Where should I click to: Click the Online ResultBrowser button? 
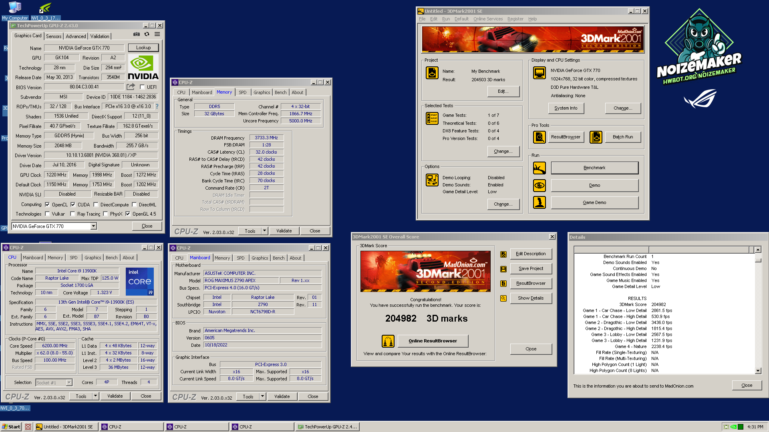click(433, 341)
